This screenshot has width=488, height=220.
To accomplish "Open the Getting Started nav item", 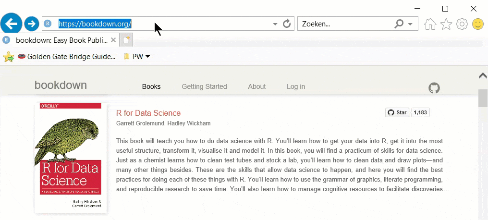I will click(204, 86).
